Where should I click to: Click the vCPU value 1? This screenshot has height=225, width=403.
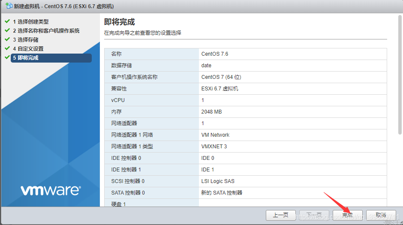[202, 100]
